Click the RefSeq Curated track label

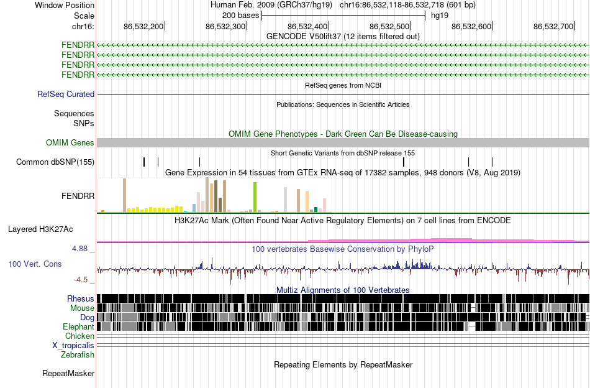[x=66, y=94]
